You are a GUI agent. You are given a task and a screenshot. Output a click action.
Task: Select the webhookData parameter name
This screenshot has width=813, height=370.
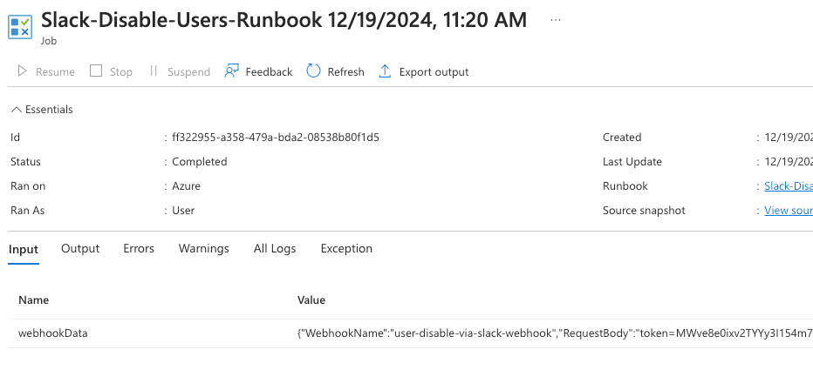click(53, 333)
